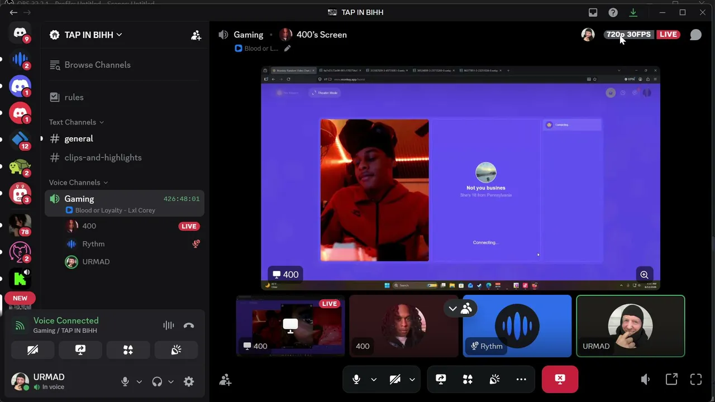
Task: Open the blue waveform server icon
Action: (x=20, y=59)
